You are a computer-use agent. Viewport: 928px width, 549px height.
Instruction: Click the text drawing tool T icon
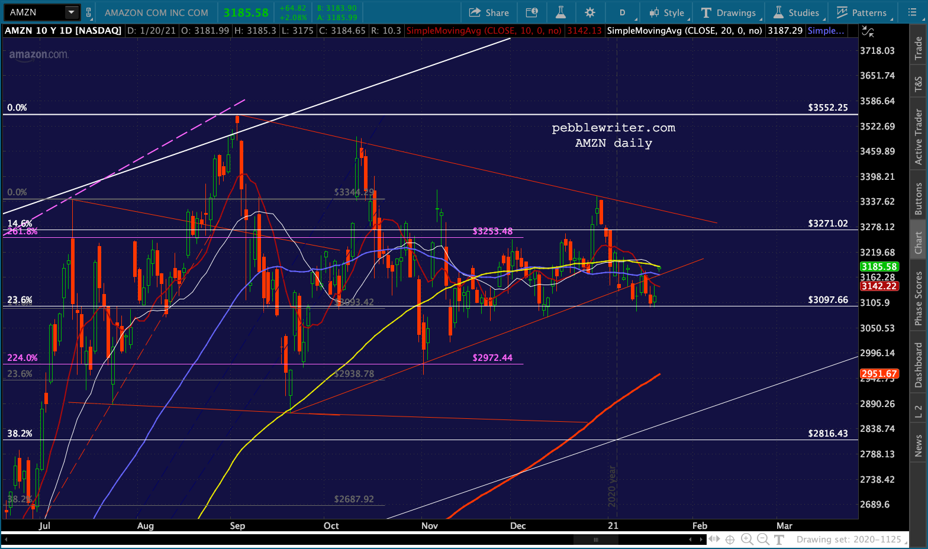[779, 540]
